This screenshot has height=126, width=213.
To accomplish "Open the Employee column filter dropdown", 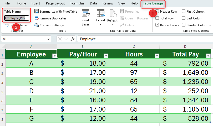I will coord(54,56).
